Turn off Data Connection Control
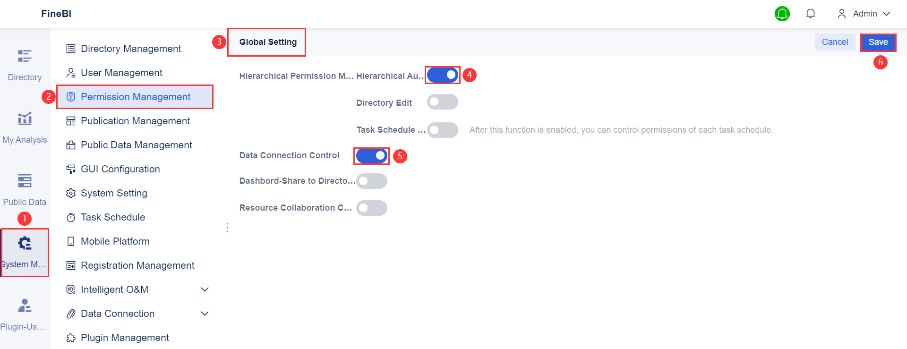The image size is (907, 349). point(371,156)
